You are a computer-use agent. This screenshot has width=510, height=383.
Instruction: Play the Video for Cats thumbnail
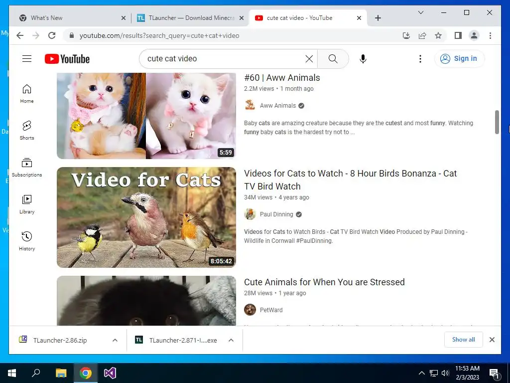click(146, 217)
